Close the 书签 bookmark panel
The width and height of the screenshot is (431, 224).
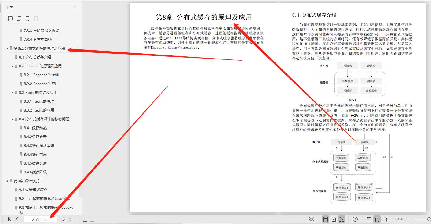(x=75, y=8)
